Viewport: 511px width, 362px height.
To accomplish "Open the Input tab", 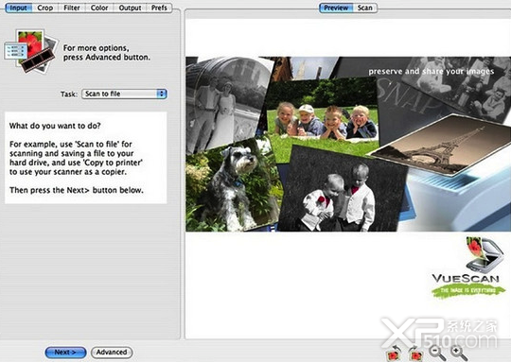I will tap(19, 8).
